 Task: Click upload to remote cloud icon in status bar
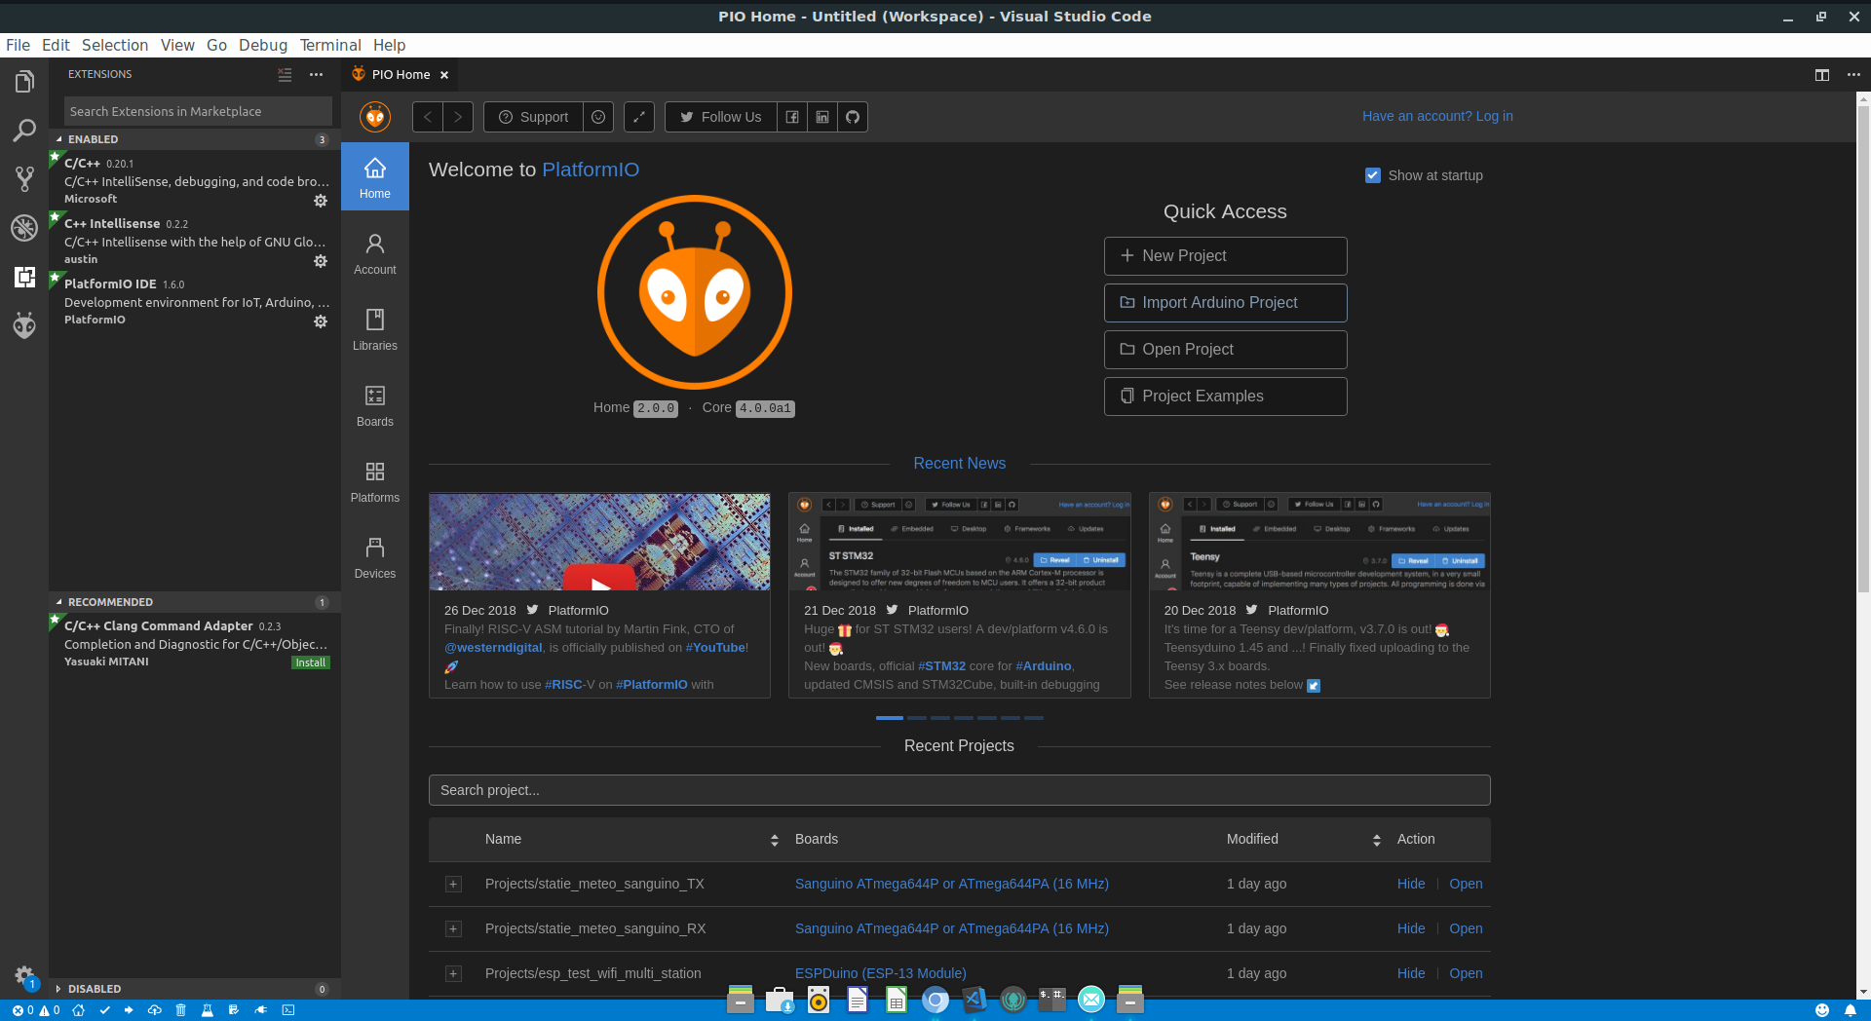[154, 1010]
